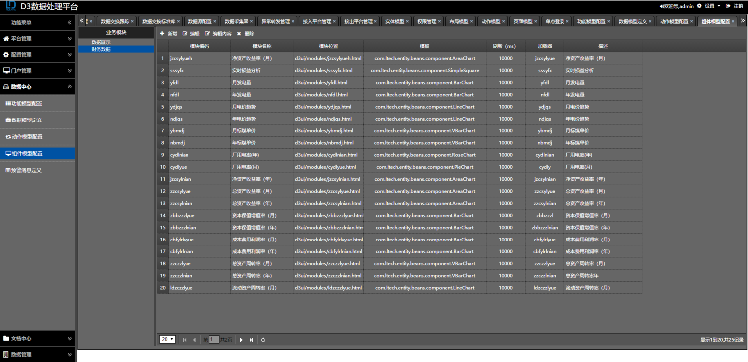Open the 设置 settings dropdown
Image resolution: width=748 pixels, height=362 pixels.
tap(709, 6)
